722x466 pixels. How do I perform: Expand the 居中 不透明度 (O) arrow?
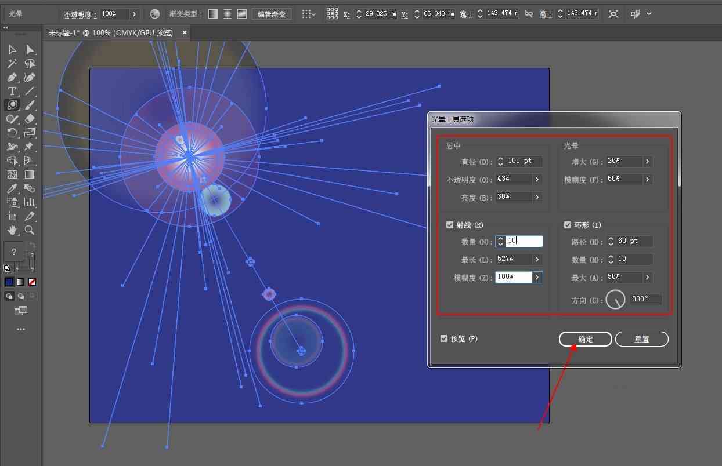pyautogui.click(x=537, y=180)
